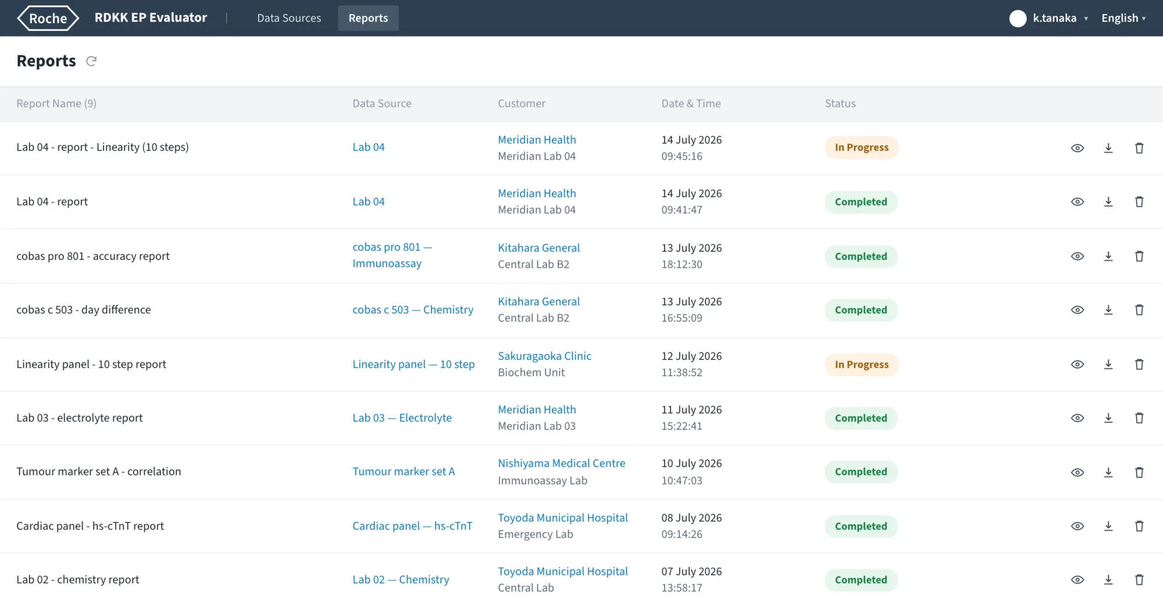Open Meridian Health link in Lab 03 row

(537, 409)
